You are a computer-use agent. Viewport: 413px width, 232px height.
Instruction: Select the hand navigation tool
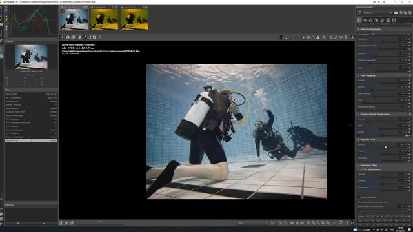point(79,37)
